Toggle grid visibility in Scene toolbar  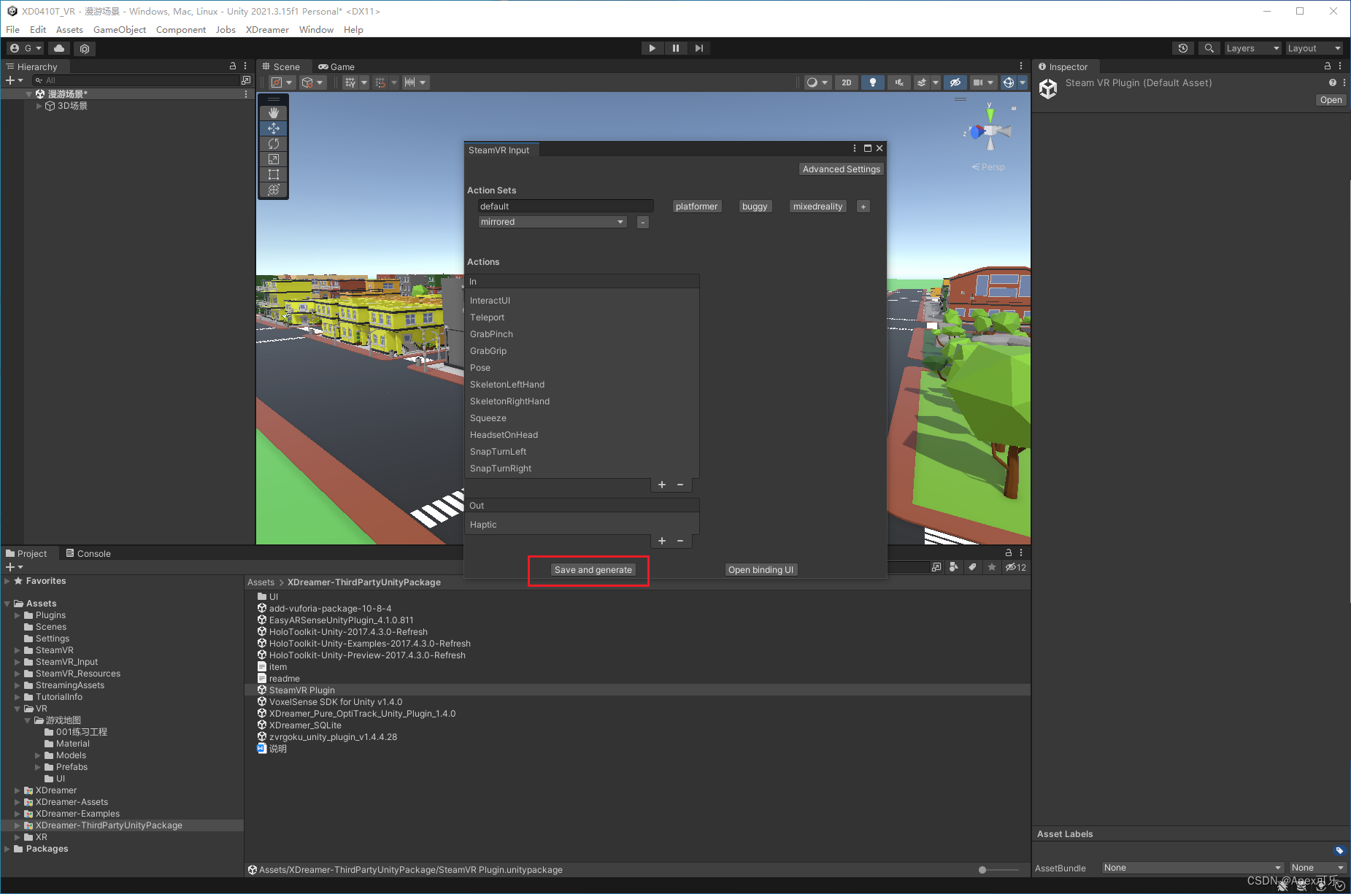[x=350, y=82]
